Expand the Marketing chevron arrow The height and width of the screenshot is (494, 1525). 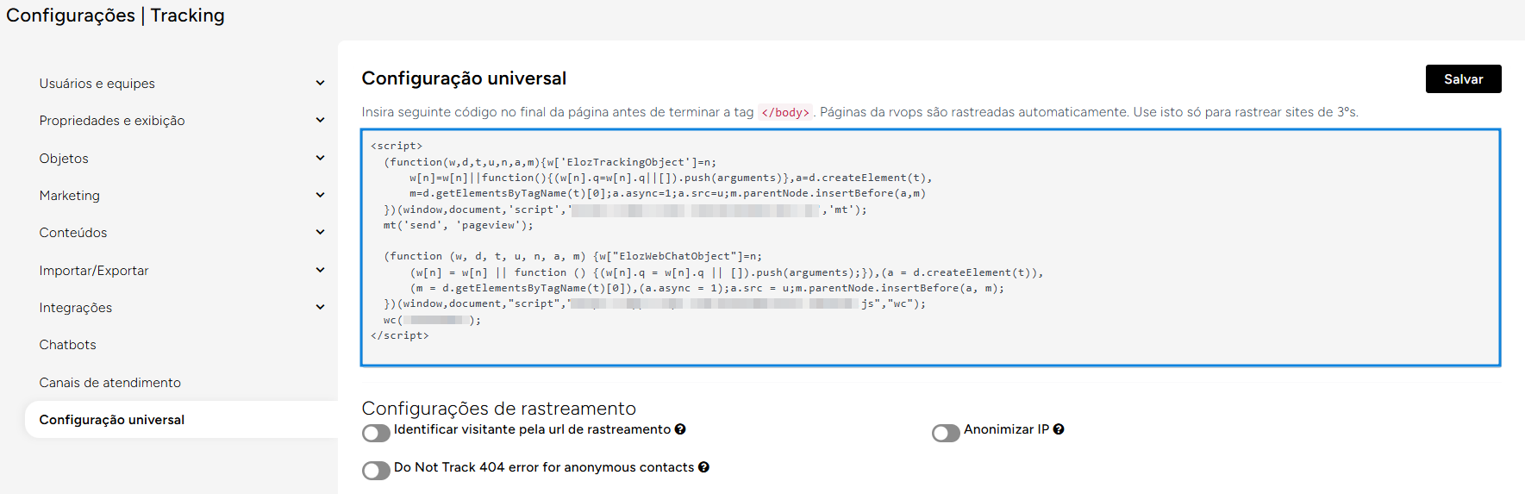coord(320,196)
